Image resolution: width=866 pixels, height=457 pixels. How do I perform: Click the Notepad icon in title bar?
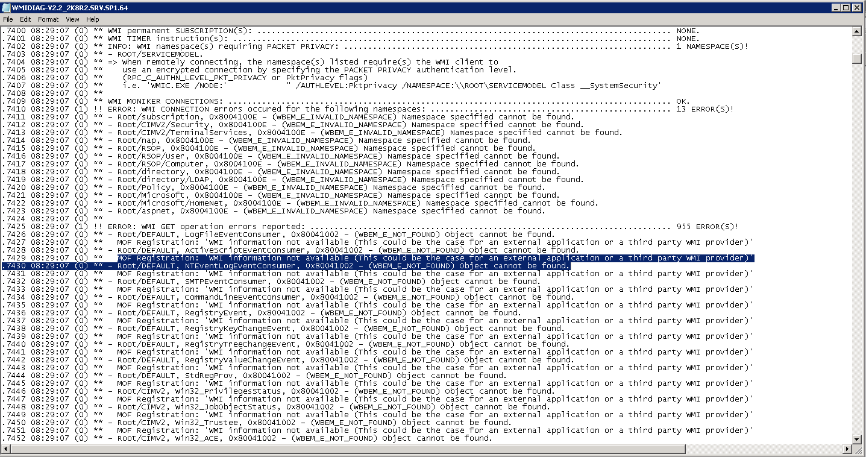click(6, 7)
